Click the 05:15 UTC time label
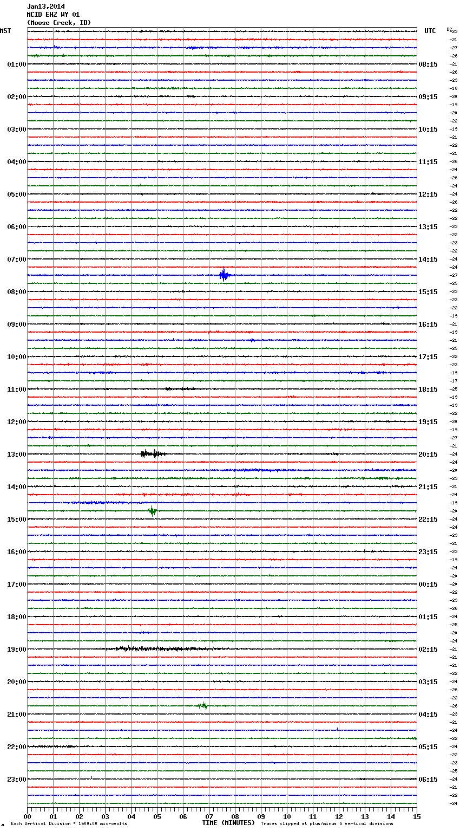Screen dimensions: 460x831 (428, 747)
